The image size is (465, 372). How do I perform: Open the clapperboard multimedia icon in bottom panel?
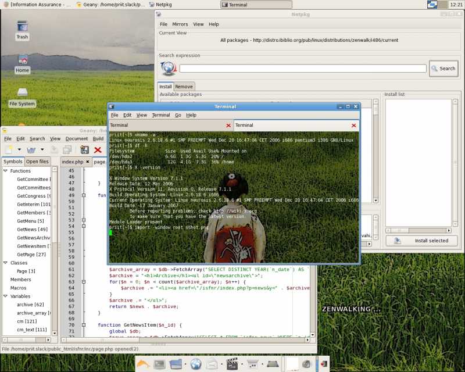[232, 364]
